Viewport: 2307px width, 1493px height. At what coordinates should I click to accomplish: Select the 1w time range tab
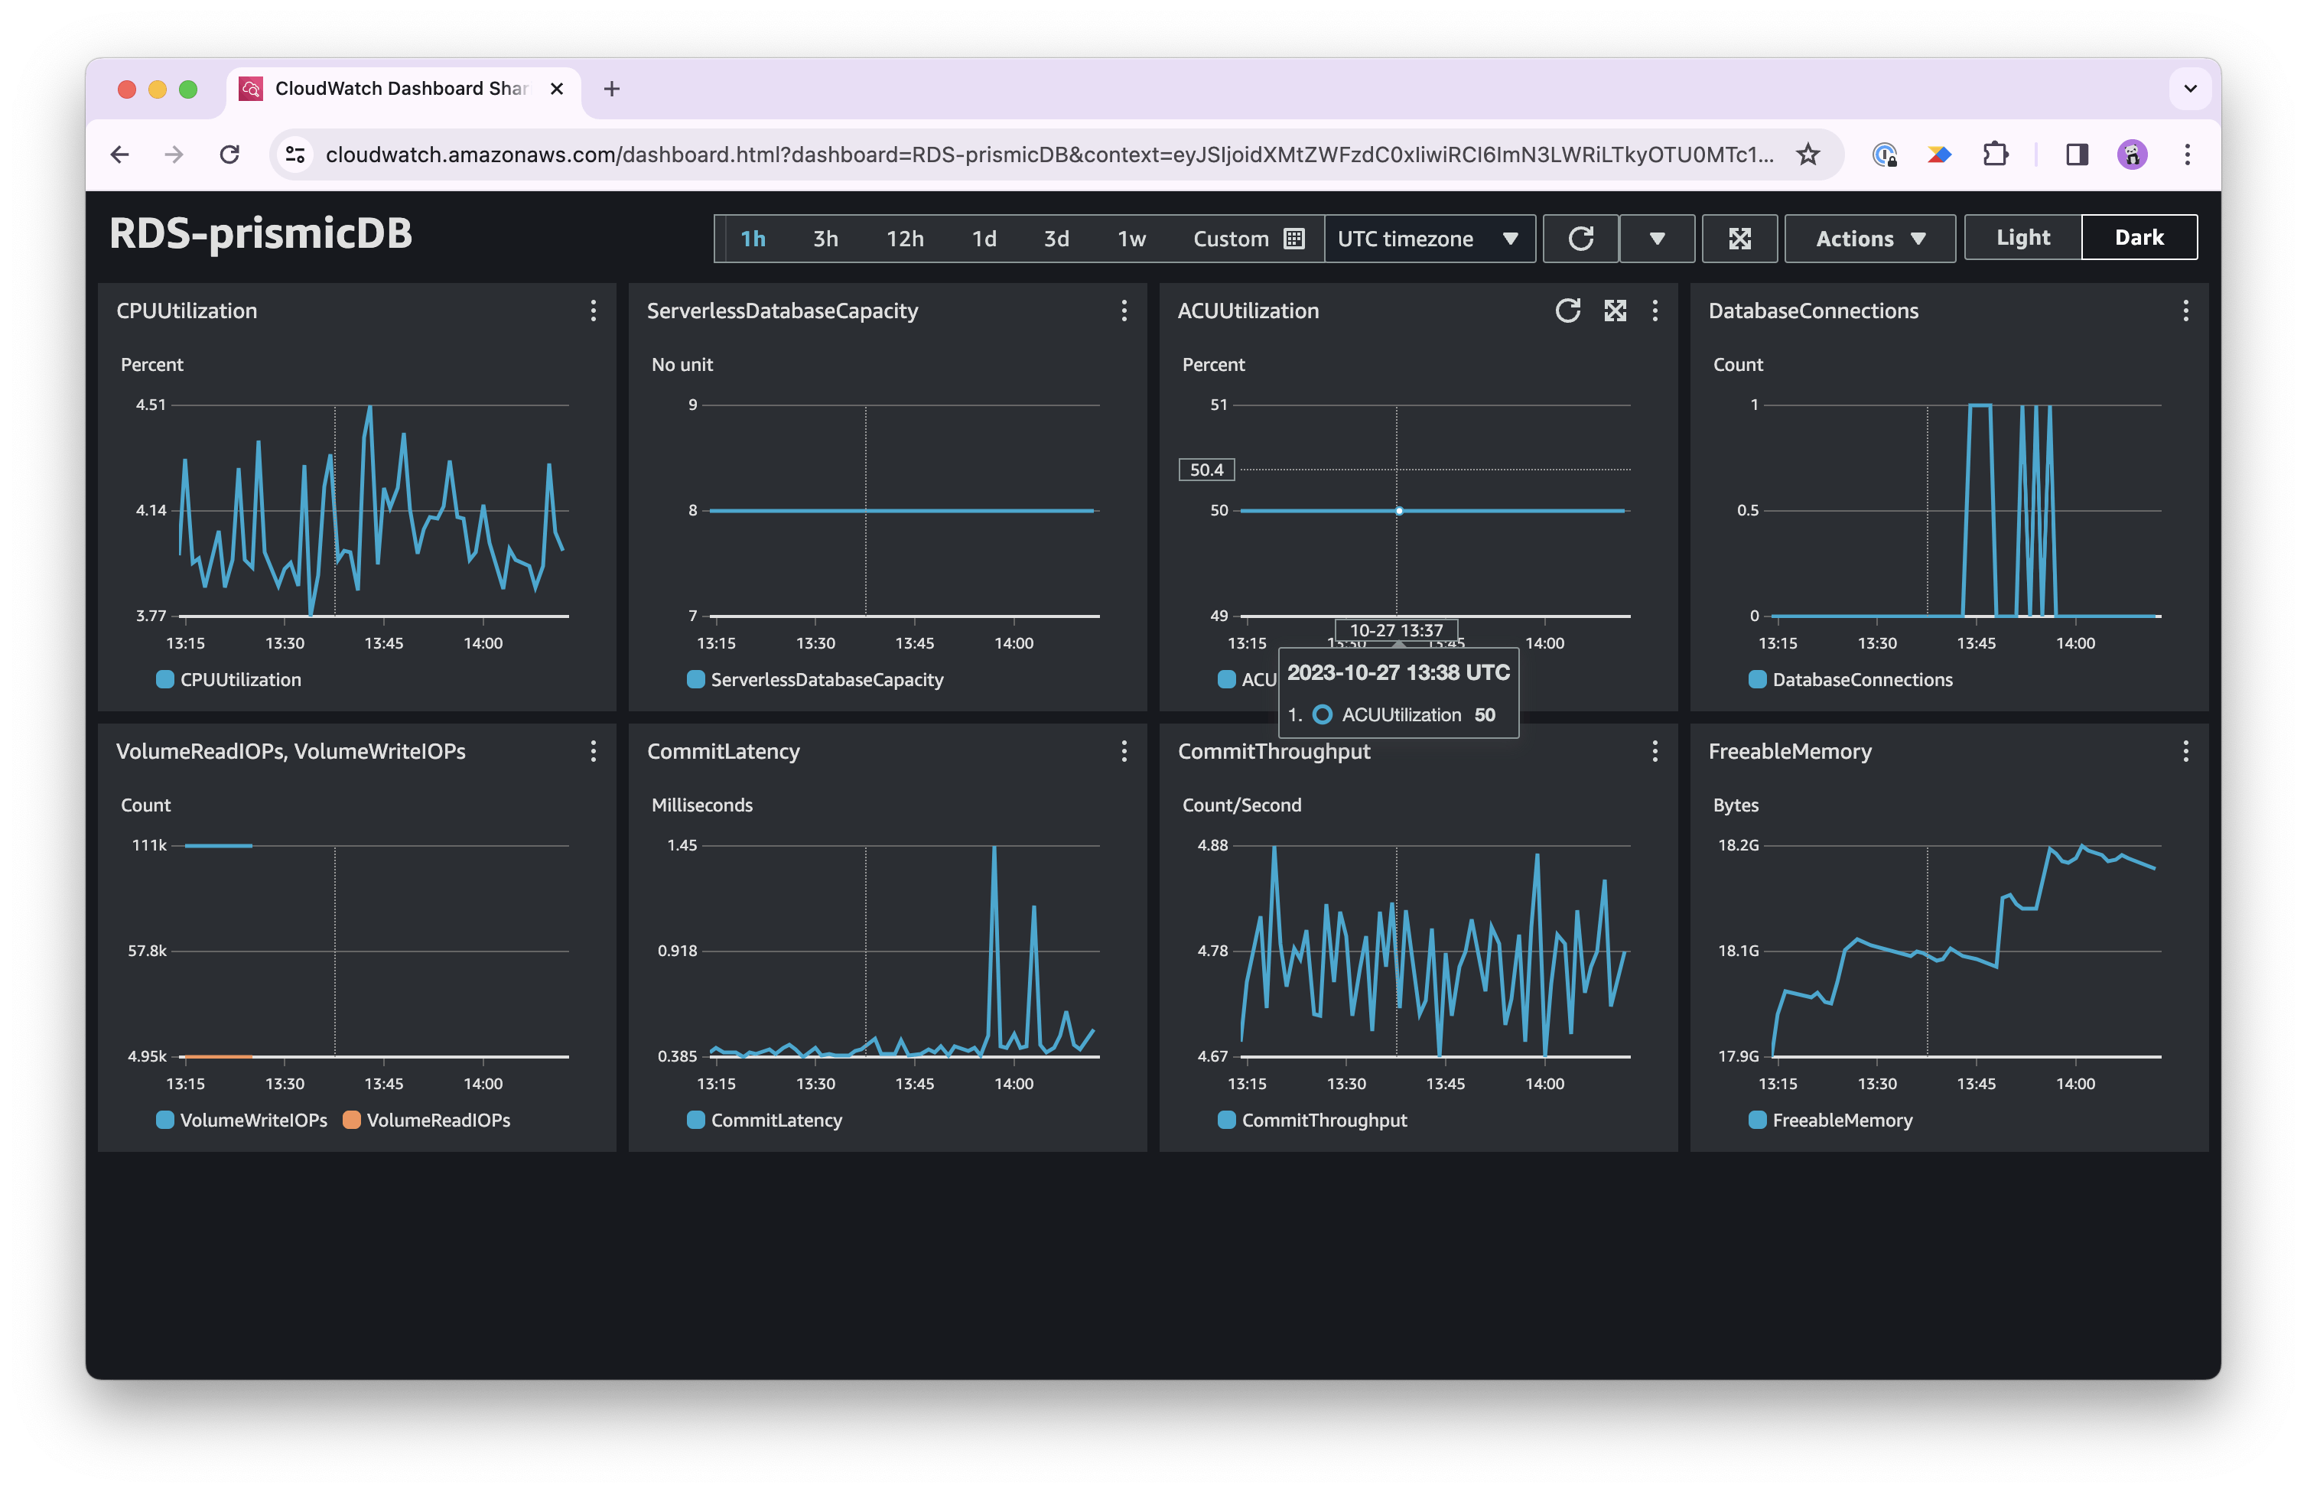(x=1131, y=239)
